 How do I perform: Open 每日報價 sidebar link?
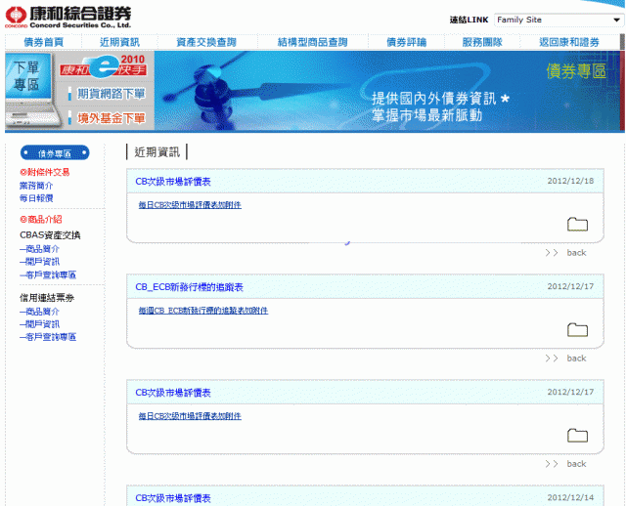pyautogui.click(x=36, y=198)
